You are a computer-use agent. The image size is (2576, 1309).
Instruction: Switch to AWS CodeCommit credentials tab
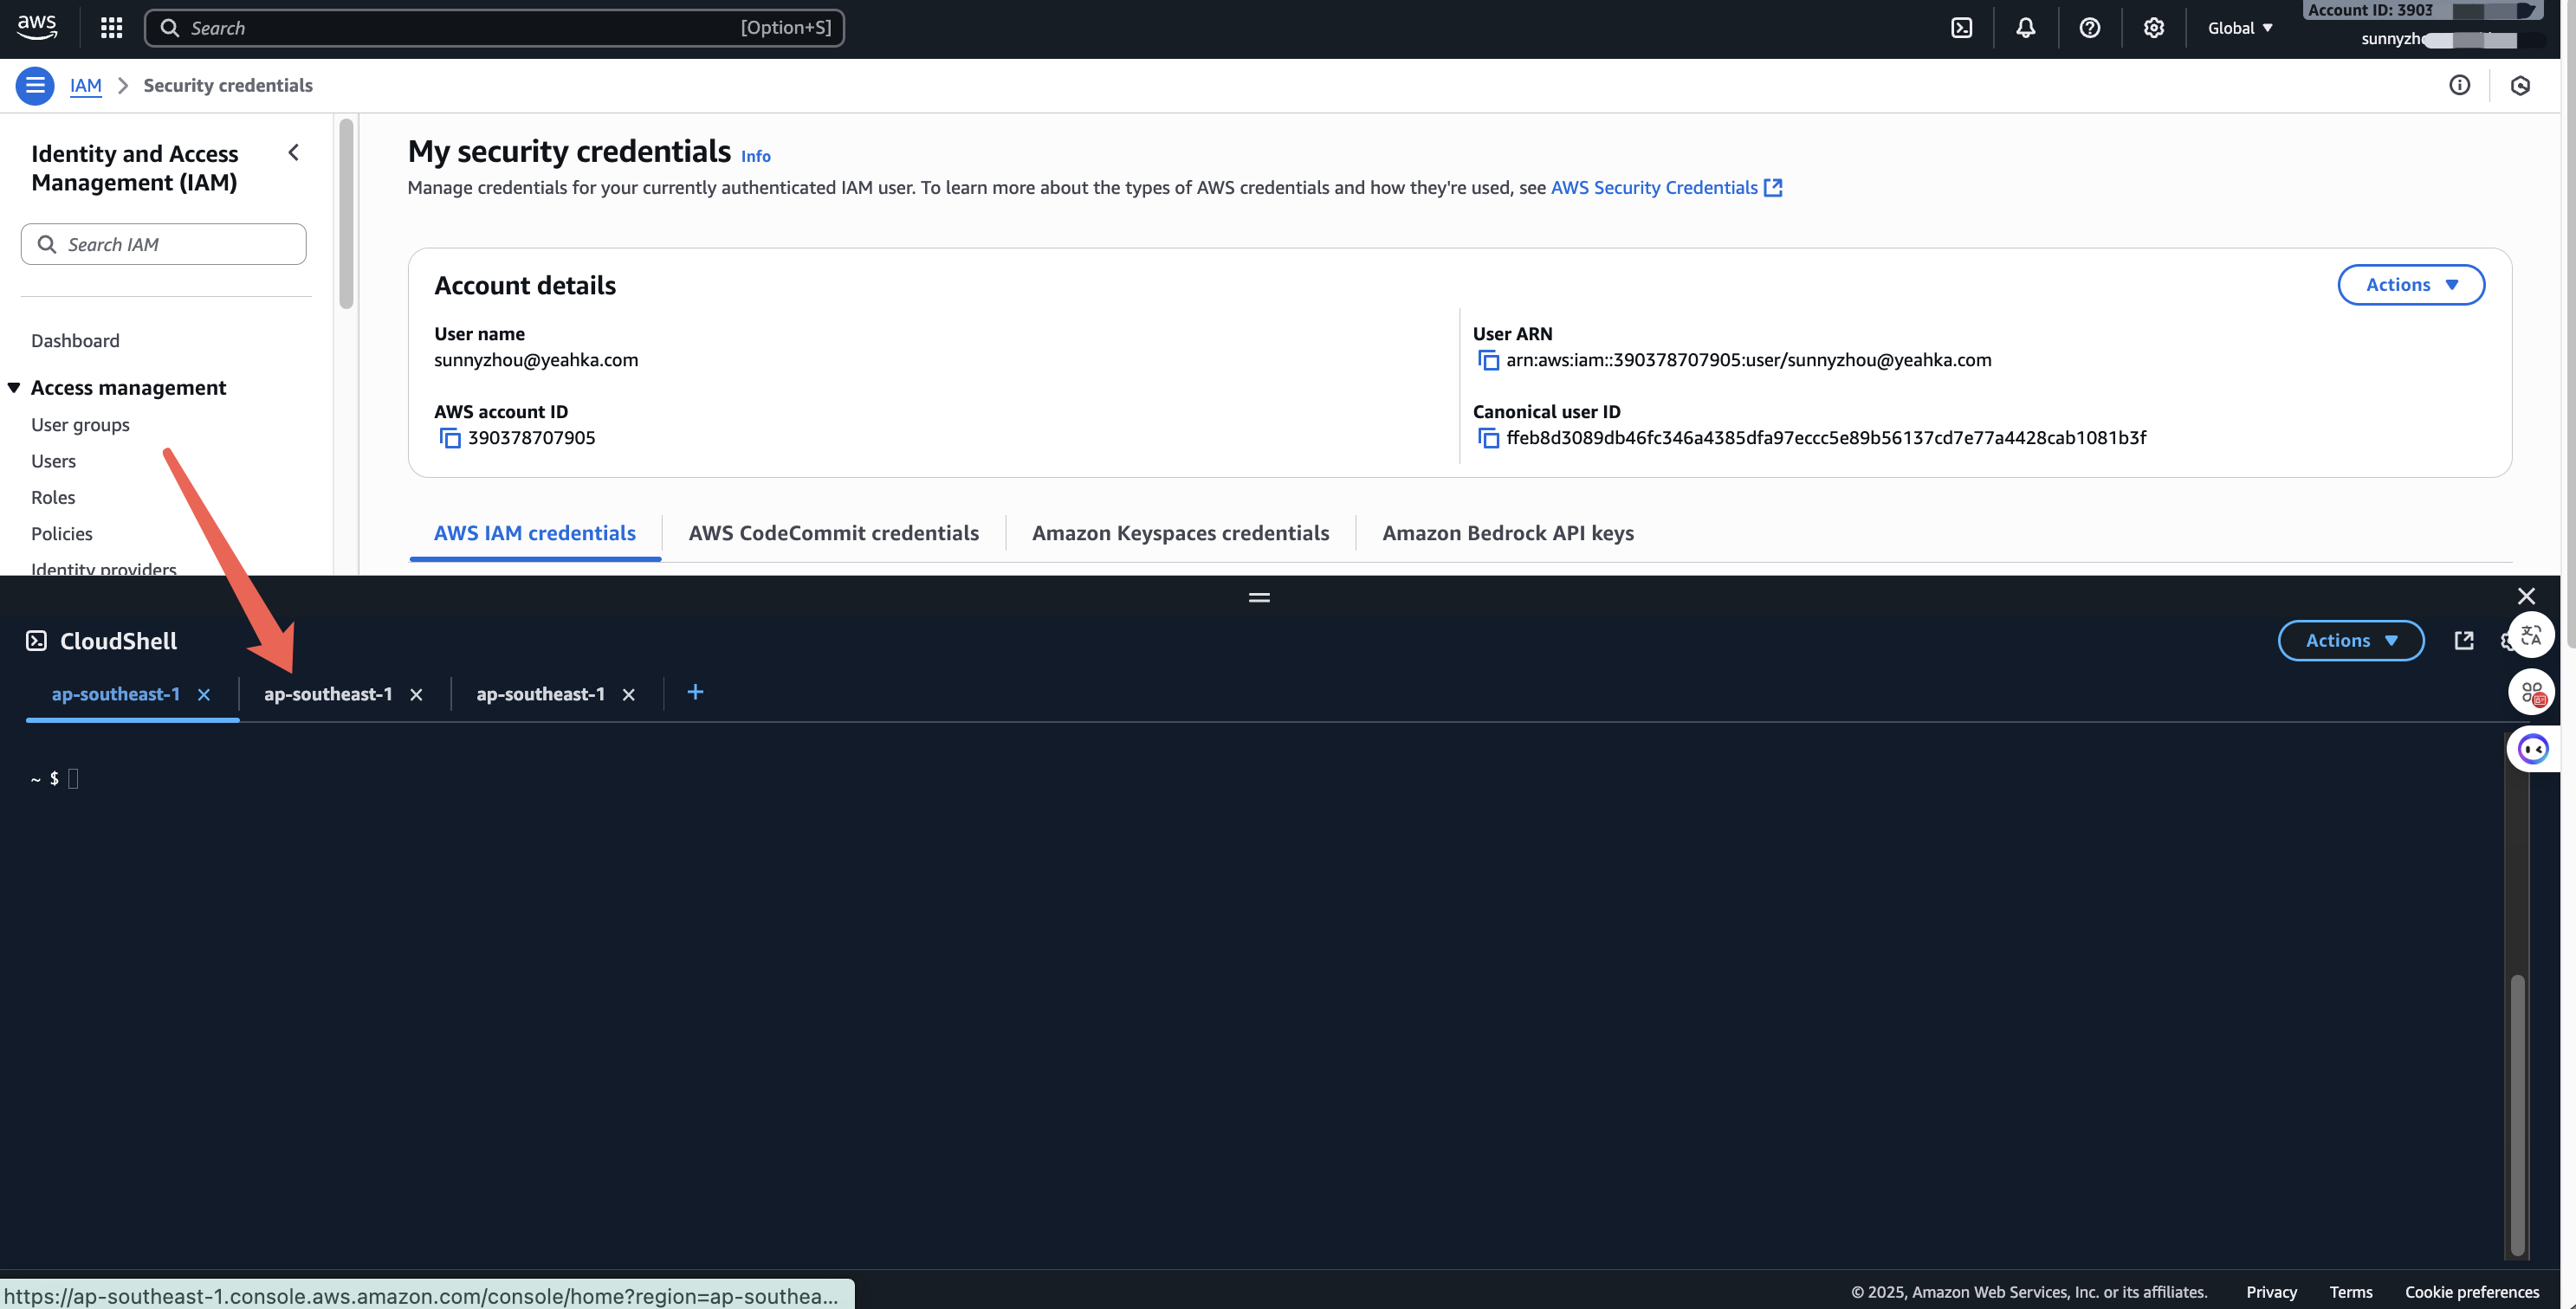[x=833, y=533]
